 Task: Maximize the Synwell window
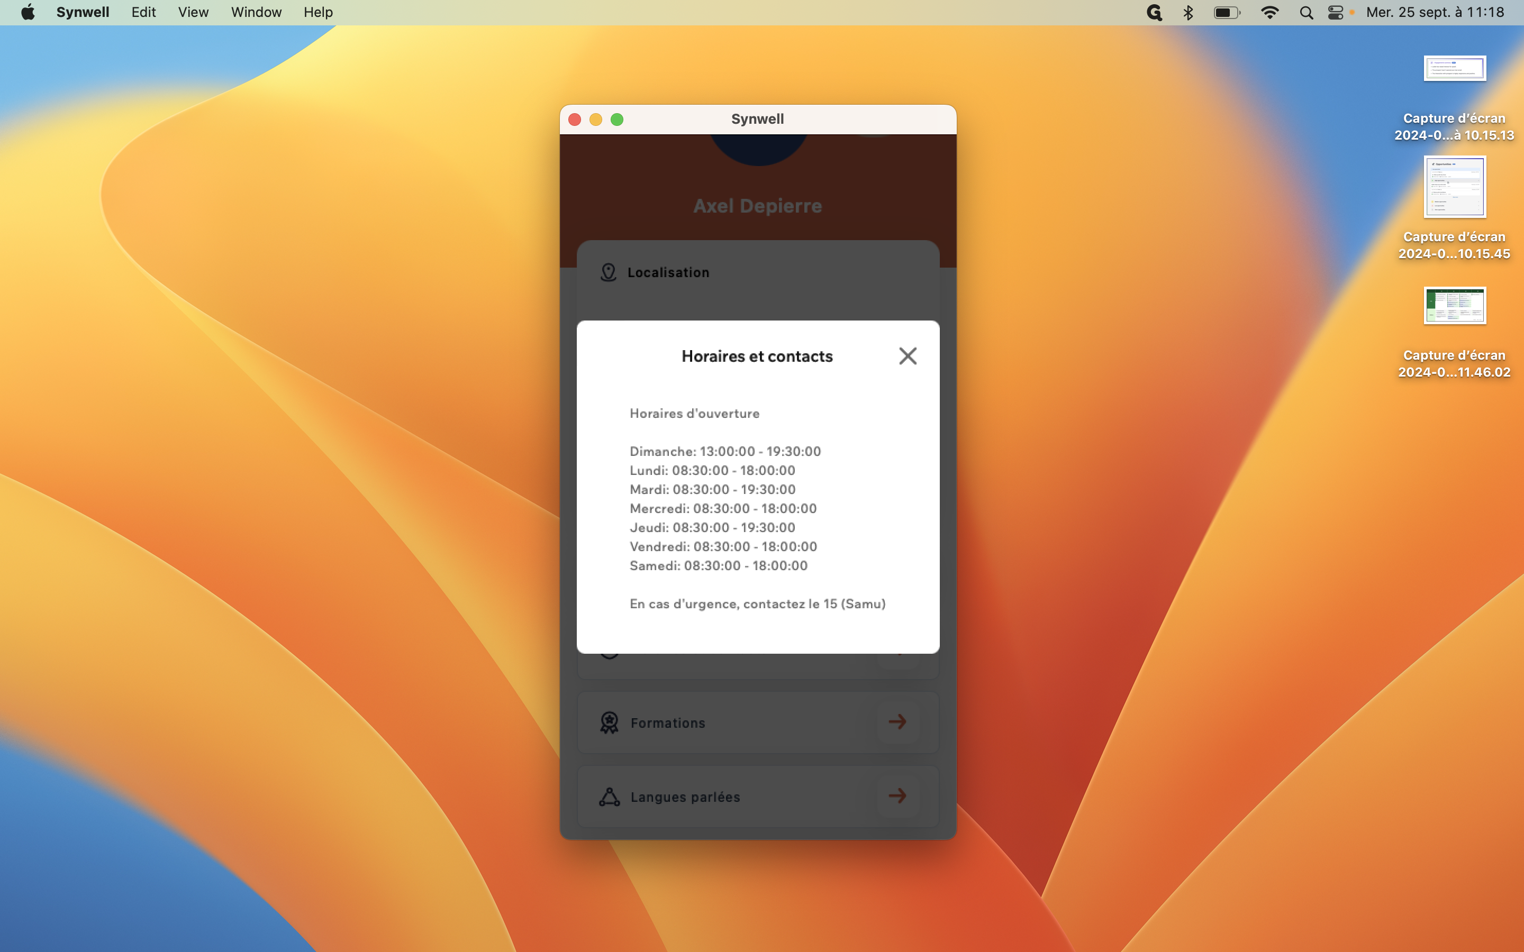coord(617,120)
